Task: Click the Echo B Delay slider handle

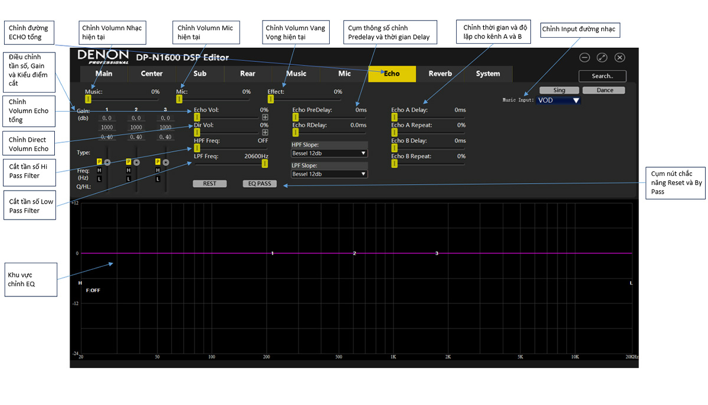Action: [394, 148]
